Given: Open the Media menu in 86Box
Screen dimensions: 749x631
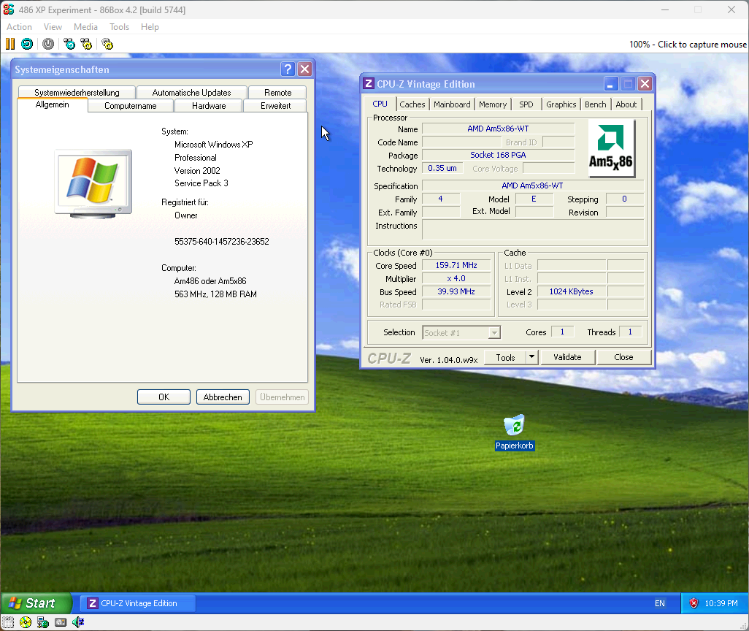Looking at the screenshot, I should click(x=85, y=27).
